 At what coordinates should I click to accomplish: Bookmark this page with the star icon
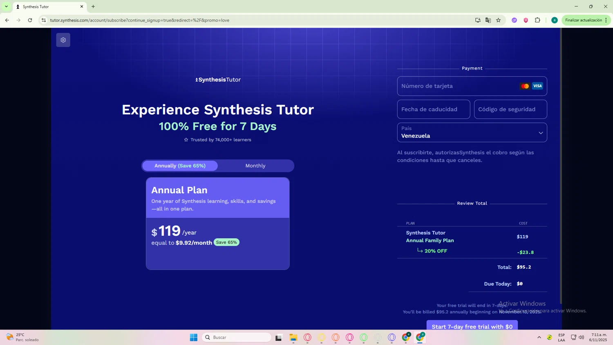pyautogui.click(x=498, y=20)
